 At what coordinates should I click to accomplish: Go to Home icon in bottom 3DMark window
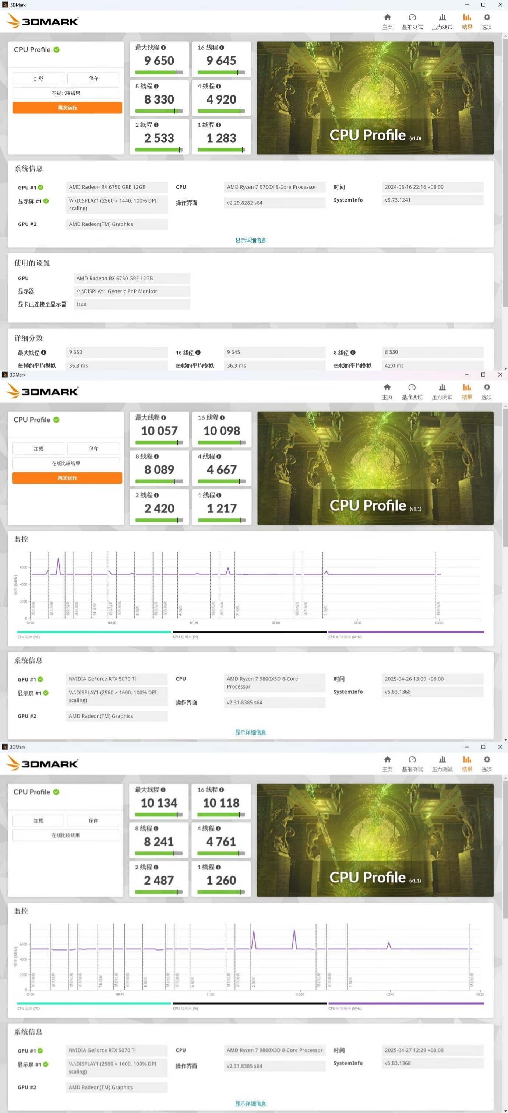coord(387,759)
